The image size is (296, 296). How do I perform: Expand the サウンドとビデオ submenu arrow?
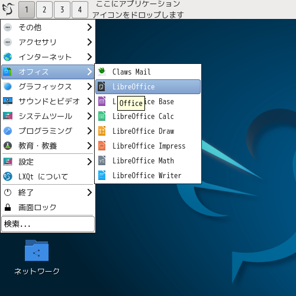pos(89,101)
